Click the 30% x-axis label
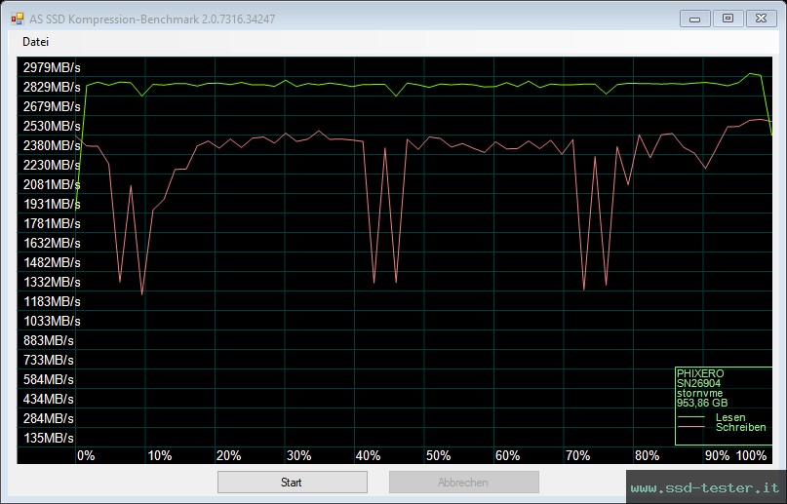This screenshot has width=787, height=504. [299, 455]
